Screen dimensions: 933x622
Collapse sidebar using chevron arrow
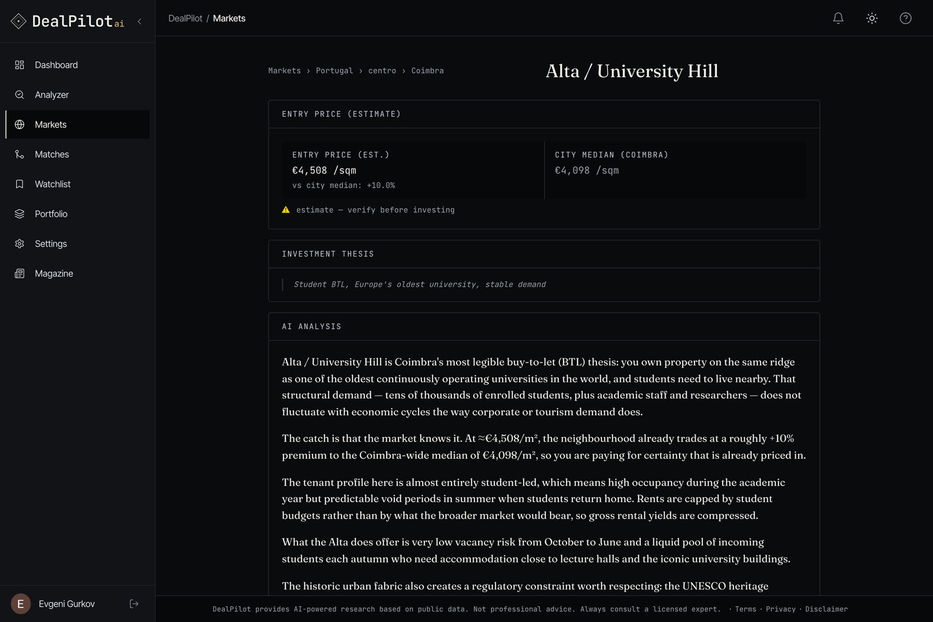tap(139, 21)
